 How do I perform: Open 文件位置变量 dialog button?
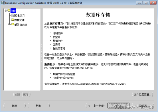[142, 95]
